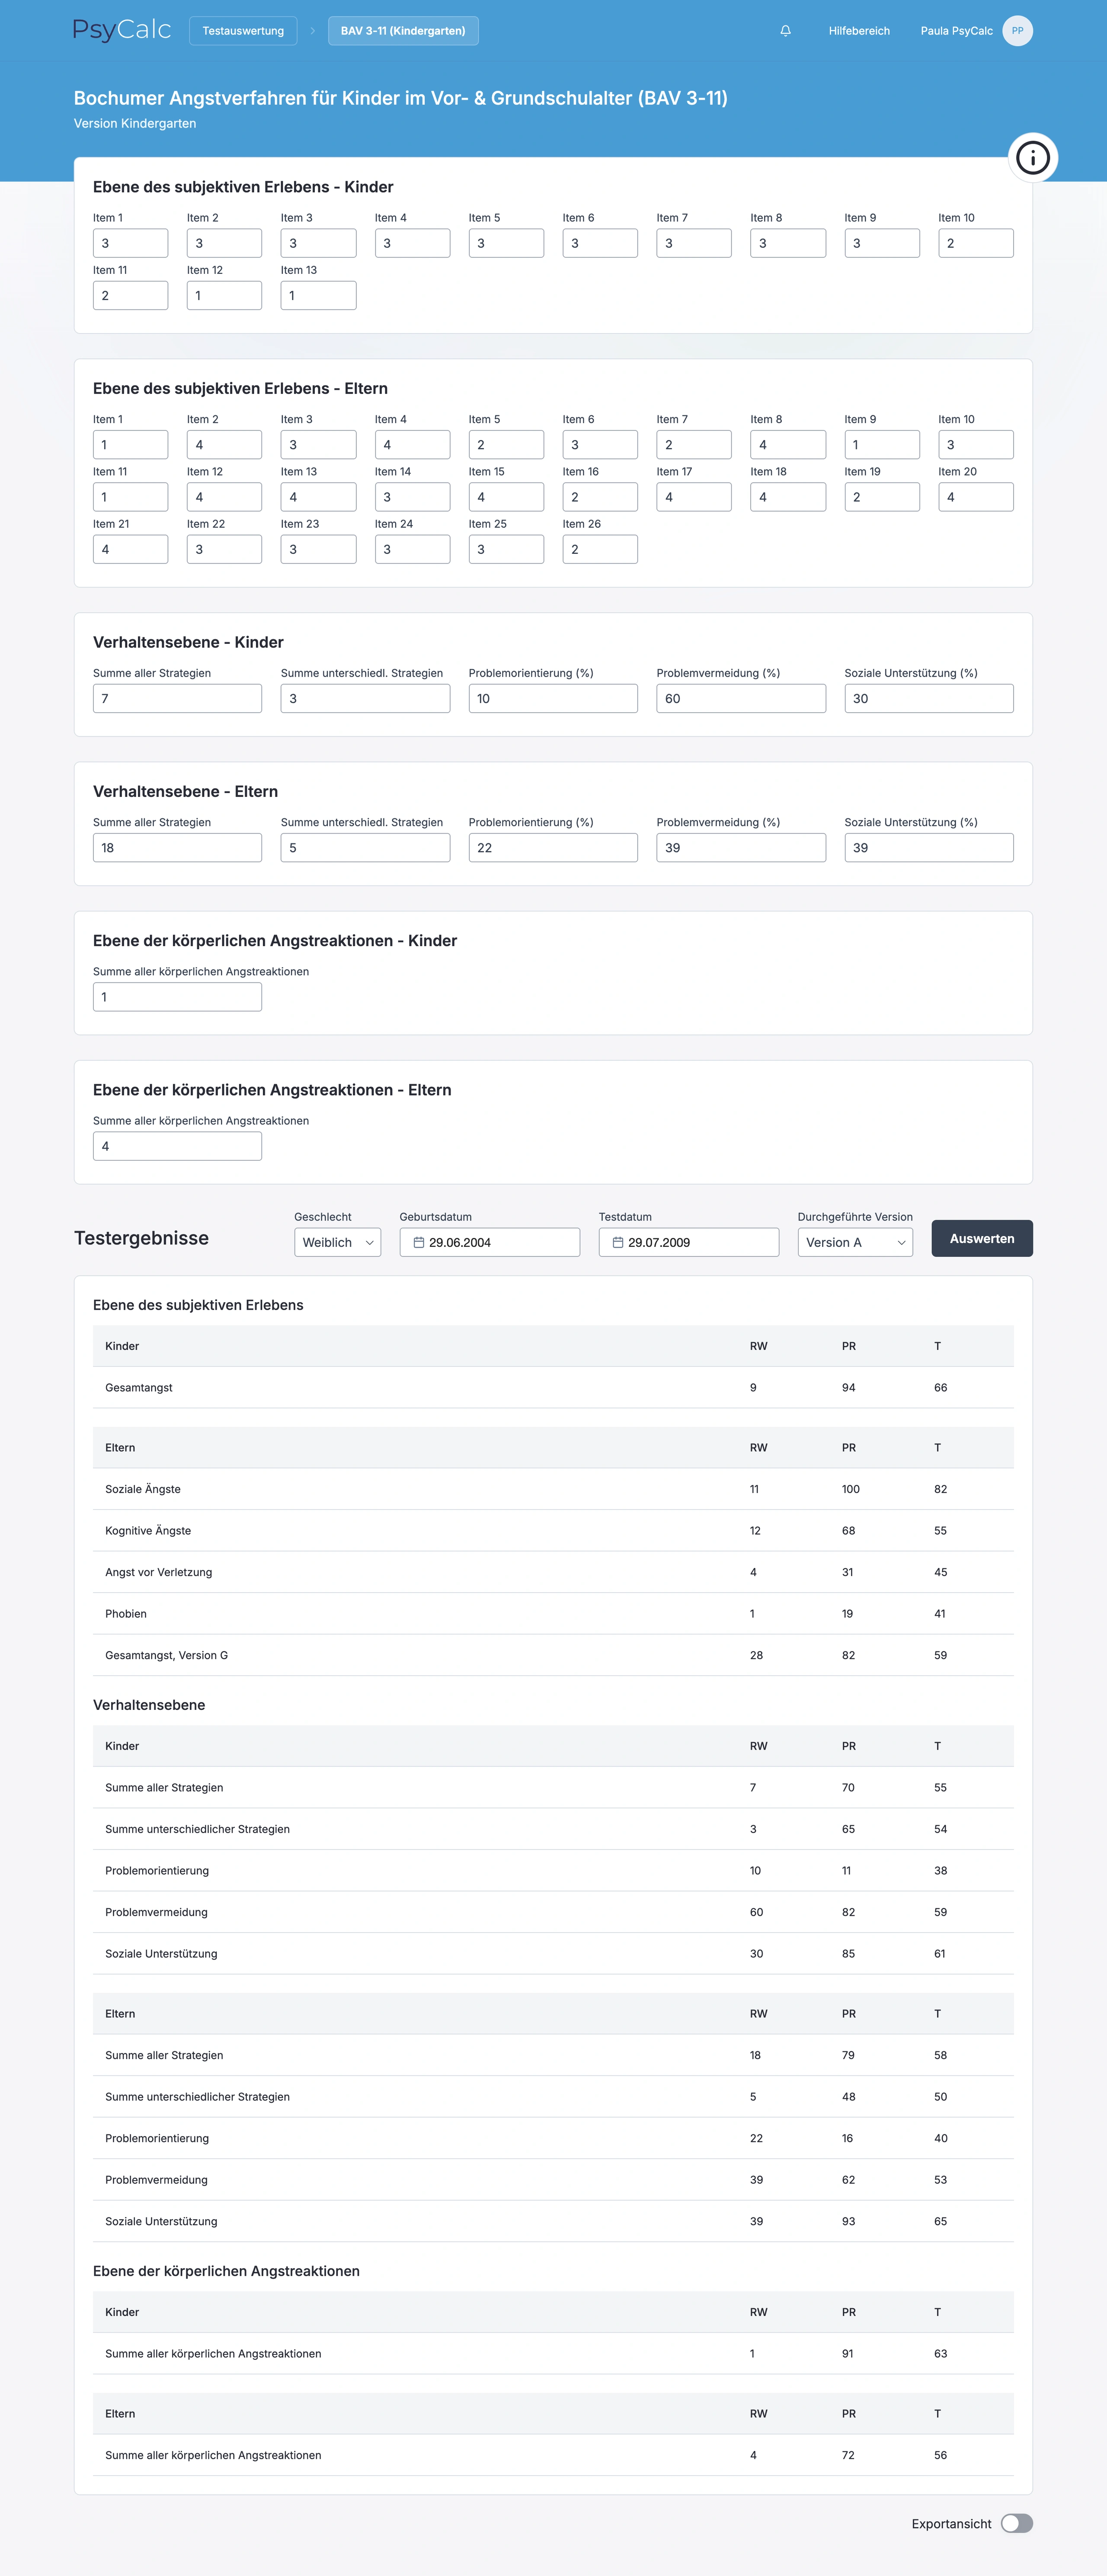Click calendar icon in Testdatum field
Screen dimensions: 1107x2576
coord(617,1242)
